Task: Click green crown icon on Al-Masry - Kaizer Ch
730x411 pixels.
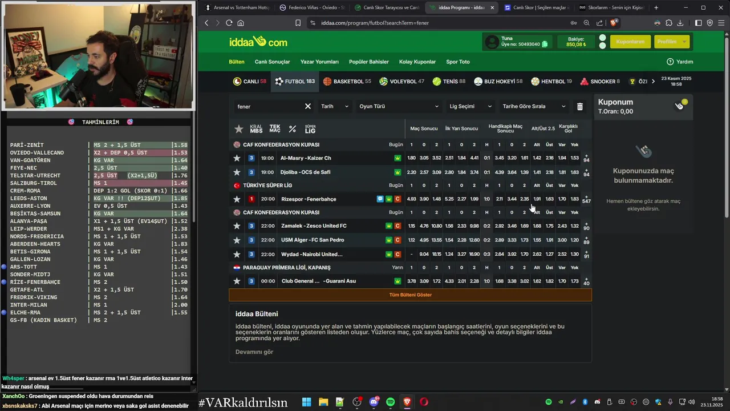Action: (398, 158)
